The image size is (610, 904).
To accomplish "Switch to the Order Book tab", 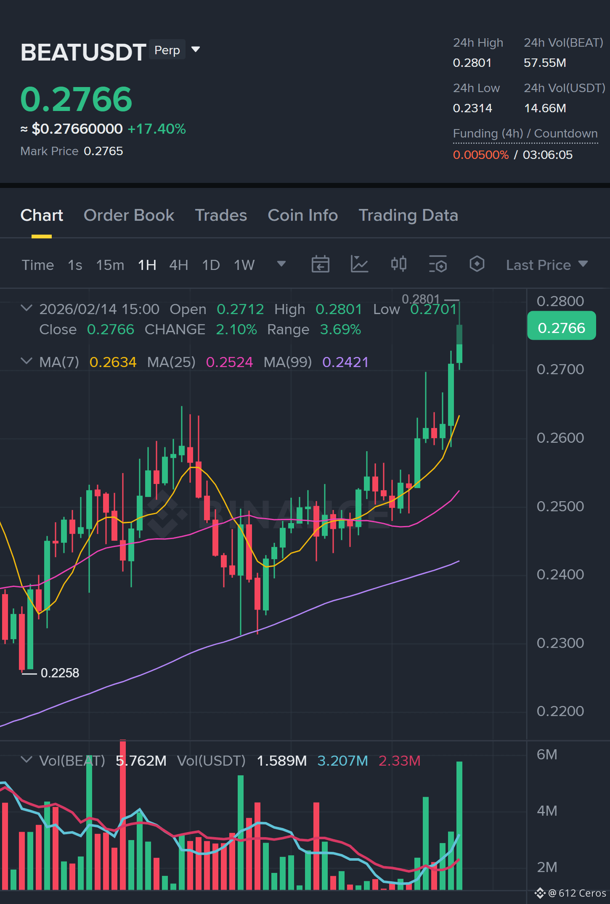I will (129, 215).
